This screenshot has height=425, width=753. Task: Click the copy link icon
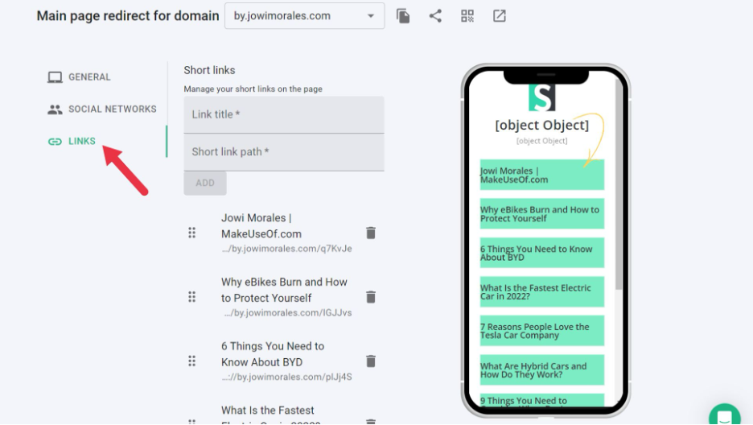click(403, 16)
